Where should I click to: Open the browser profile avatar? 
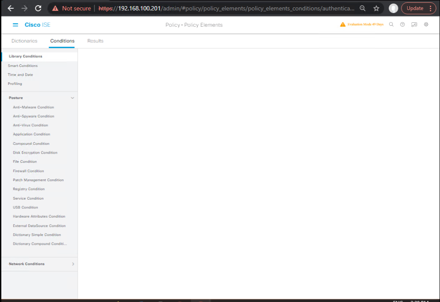point(393,8)
